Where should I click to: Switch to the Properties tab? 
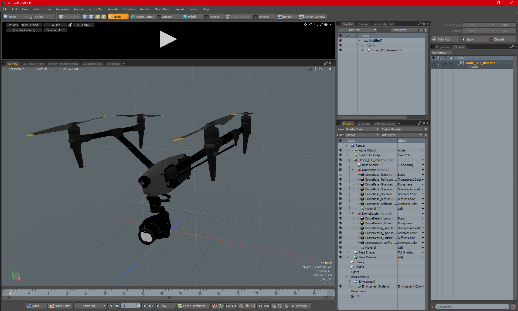(442, 47)
